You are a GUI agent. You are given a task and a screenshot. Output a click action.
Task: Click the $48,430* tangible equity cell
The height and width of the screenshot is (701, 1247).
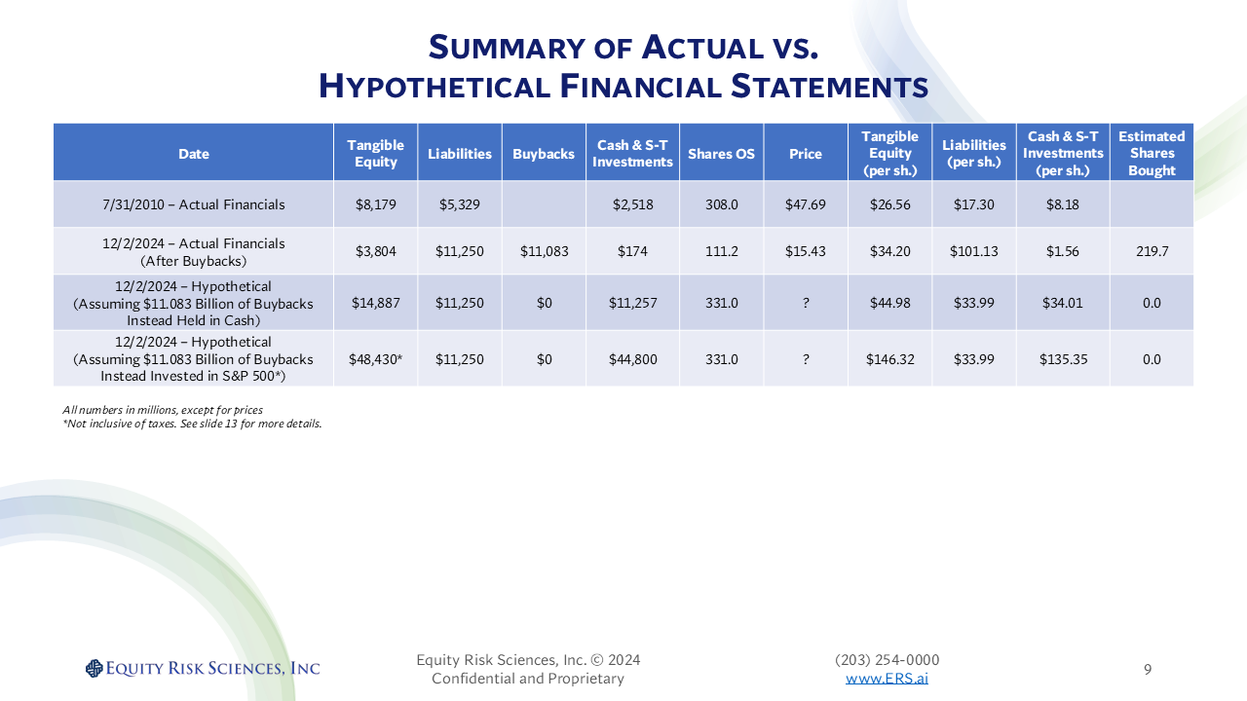[376, 358]
